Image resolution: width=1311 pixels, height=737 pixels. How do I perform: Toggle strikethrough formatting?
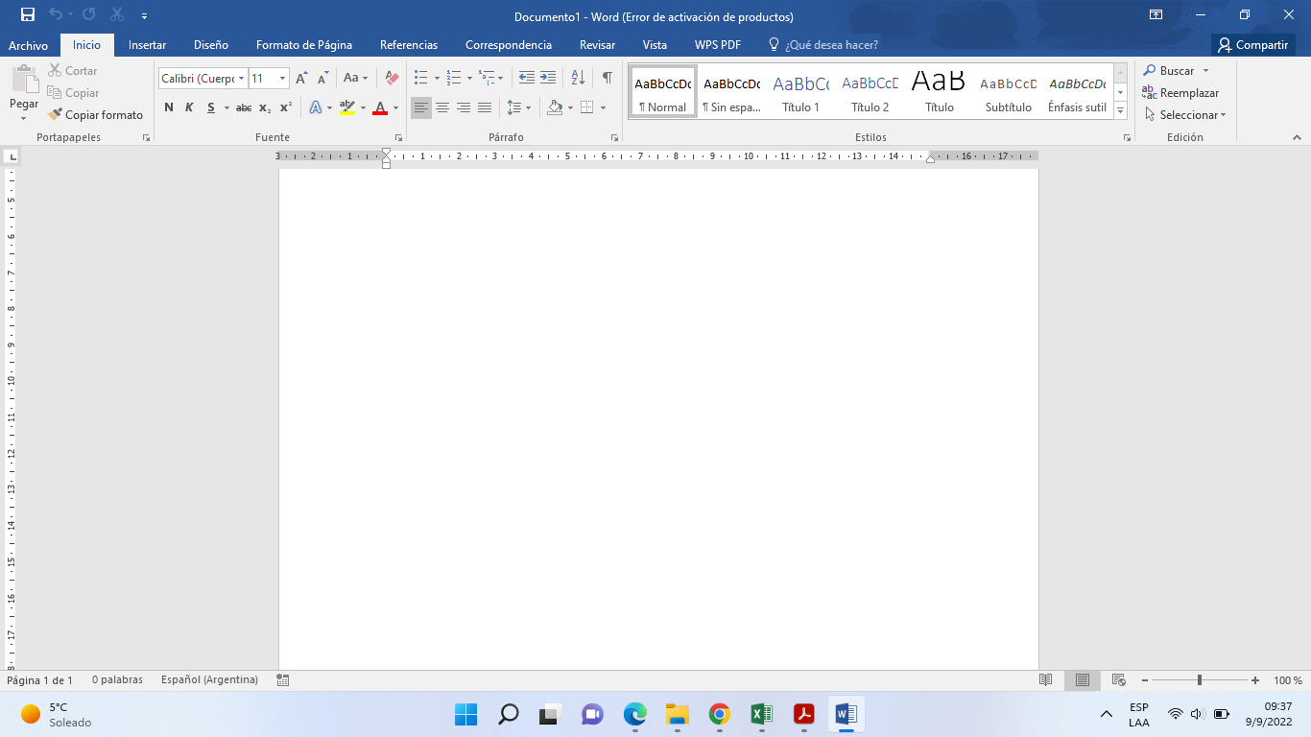243,107
